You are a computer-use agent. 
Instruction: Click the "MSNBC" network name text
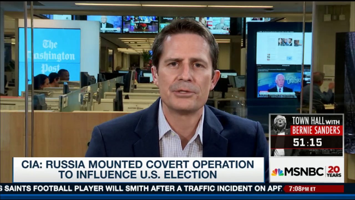tap(304, 172)
